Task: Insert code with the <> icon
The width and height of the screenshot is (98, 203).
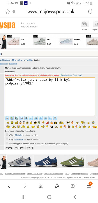Action: [41, 118]
